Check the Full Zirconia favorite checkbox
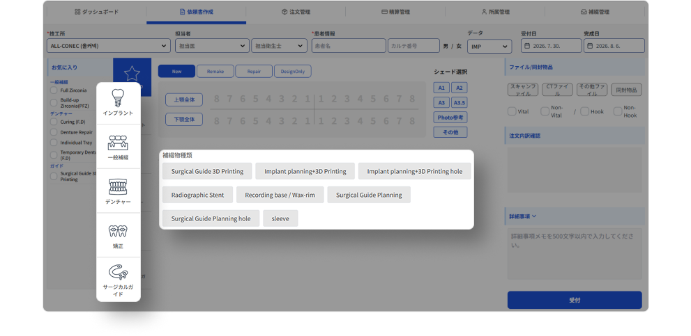Viewport: 691px width, 336px height. click(x=54, y=90)
